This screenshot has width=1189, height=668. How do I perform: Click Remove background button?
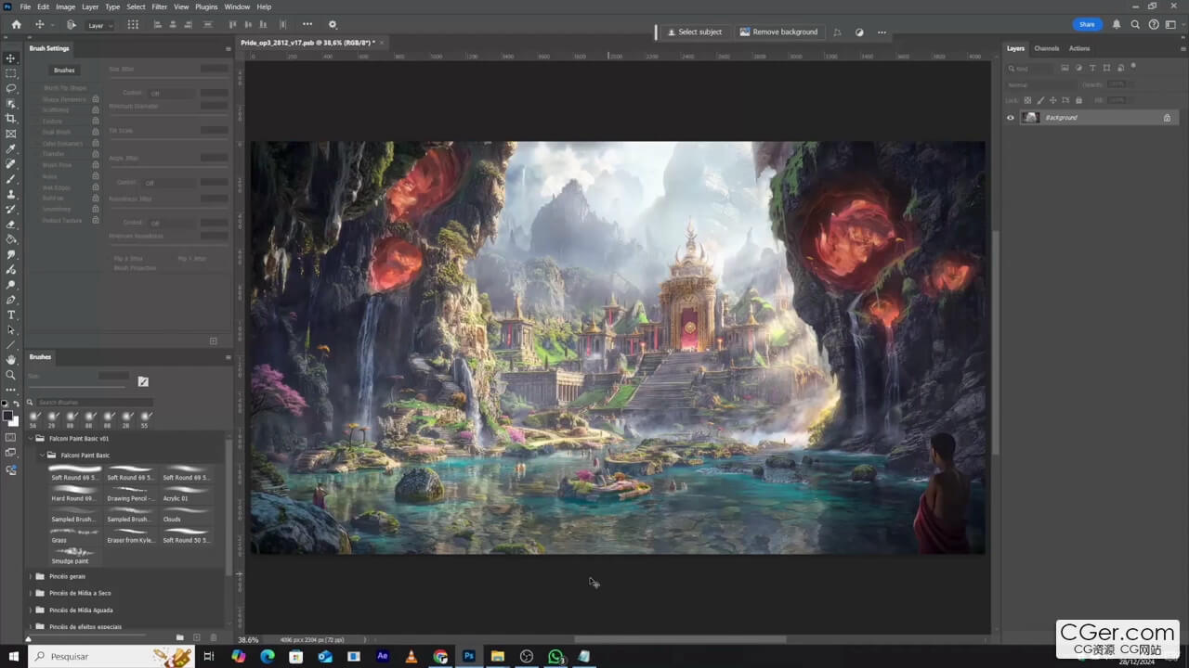[778, 32]
